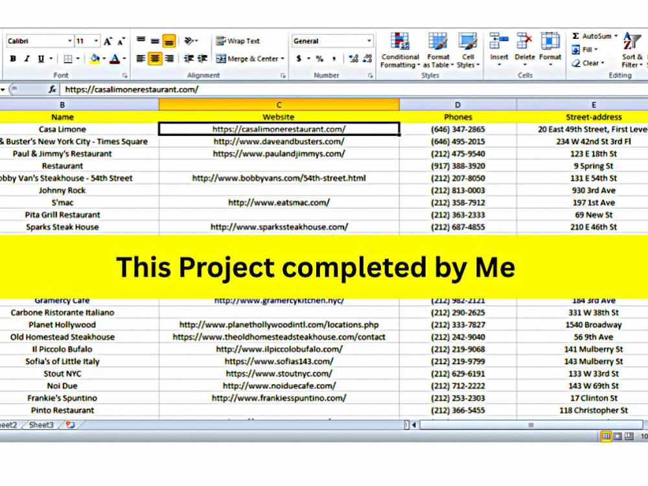Image resolution: width=648 pixels, height=486 pixels.
Task: Click horizontal scrollbar thumb
Action: pyautogui.click(x=531, y=425)
